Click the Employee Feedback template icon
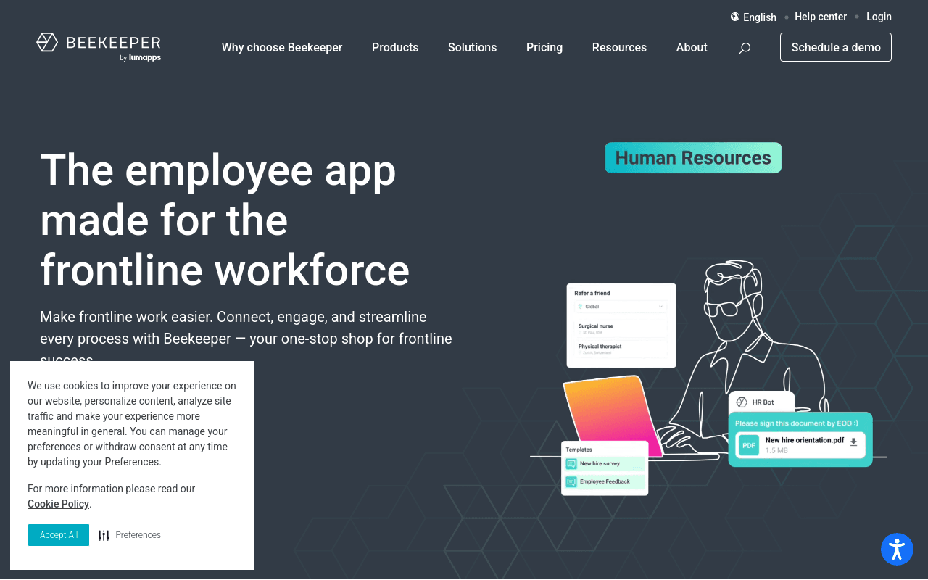 click(x=571, y=482)
